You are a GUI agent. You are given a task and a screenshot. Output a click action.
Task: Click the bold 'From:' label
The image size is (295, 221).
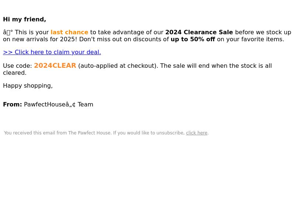pyautogui.click(x=13, y=105)
